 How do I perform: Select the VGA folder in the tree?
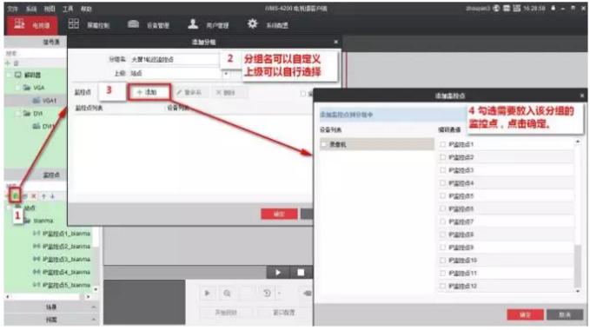[34, 88]
